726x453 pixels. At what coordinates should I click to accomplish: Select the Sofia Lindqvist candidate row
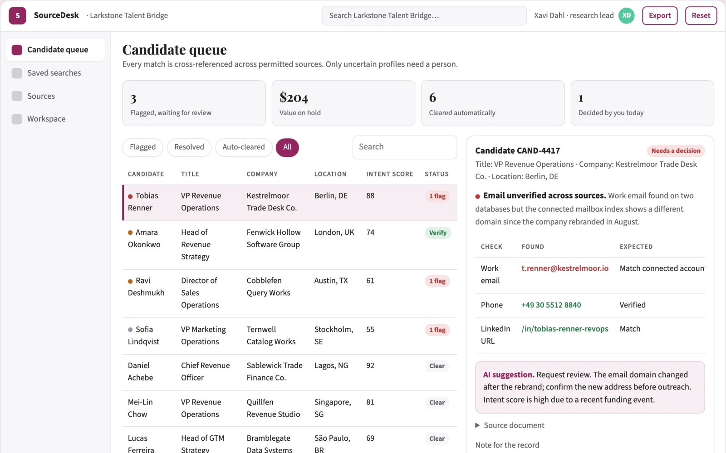[289, 336]
